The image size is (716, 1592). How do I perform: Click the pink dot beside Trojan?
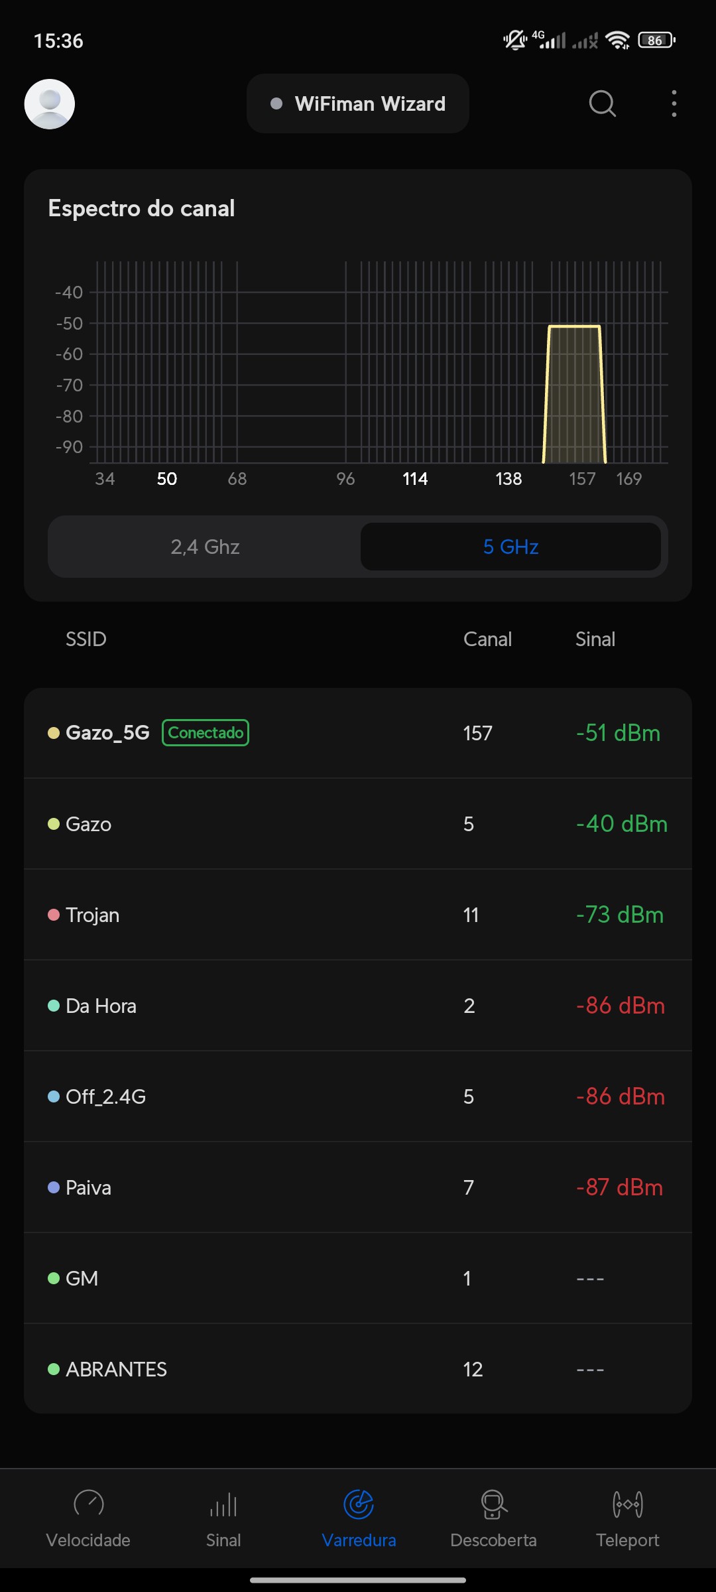(x=54, y=915)
